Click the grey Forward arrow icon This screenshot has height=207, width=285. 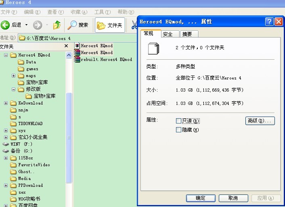[38, 25]
